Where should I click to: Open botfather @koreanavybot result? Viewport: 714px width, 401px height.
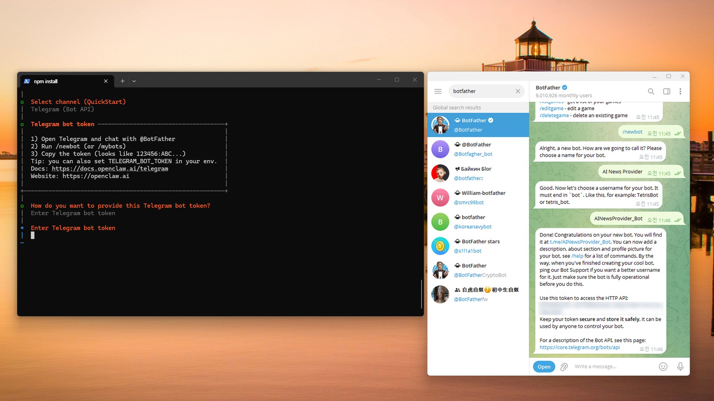click(478, 222)
